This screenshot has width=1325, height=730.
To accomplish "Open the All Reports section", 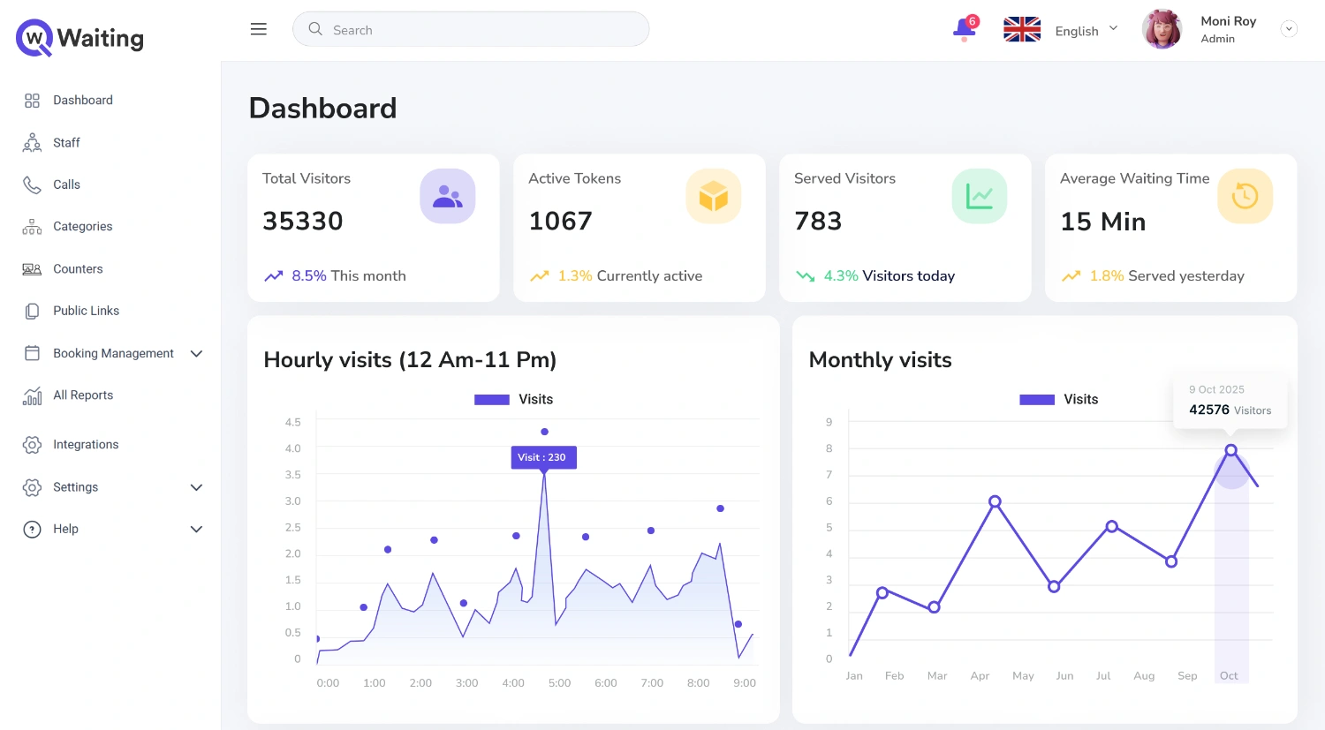I will (31, 395).
